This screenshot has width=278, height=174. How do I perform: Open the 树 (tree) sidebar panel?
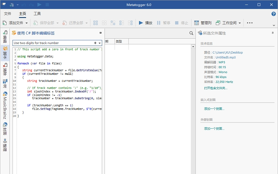click(x=5, y=84)
